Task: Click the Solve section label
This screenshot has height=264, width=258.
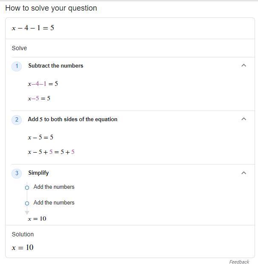Action: coord(19,48)
